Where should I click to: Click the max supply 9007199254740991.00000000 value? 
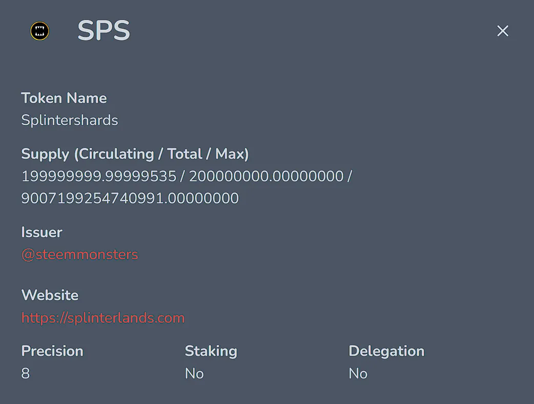coord(130,198)
